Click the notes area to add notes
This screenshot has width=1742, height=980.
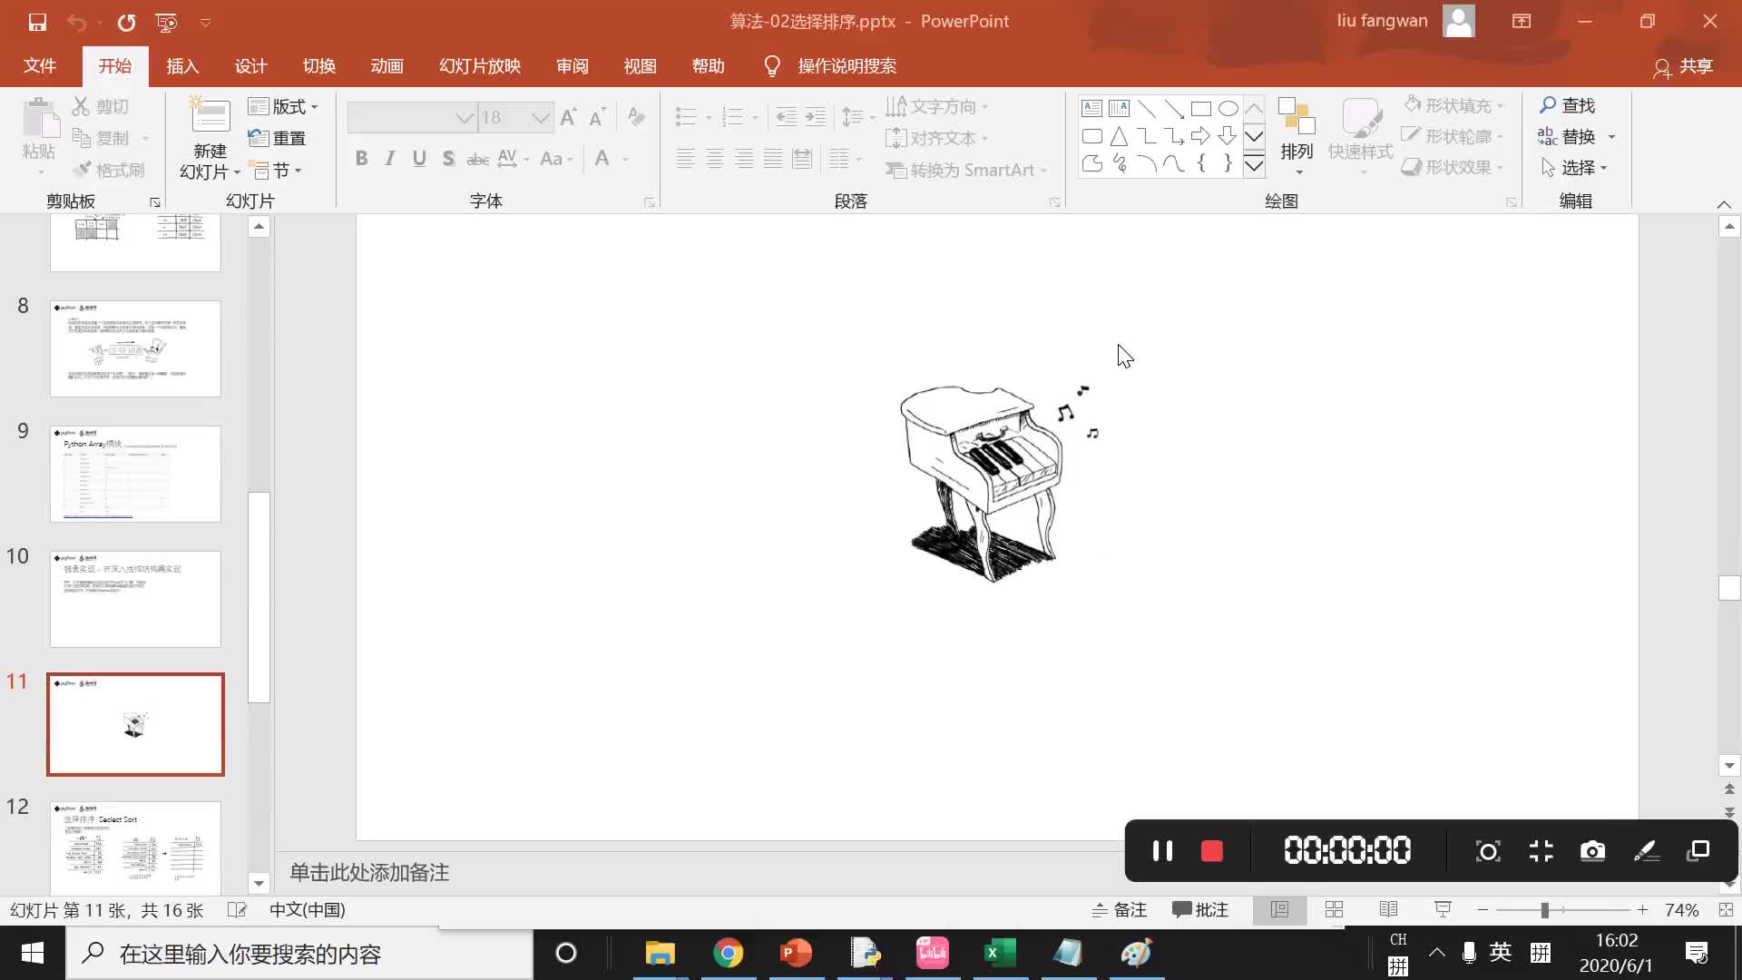tap(369, 873)
